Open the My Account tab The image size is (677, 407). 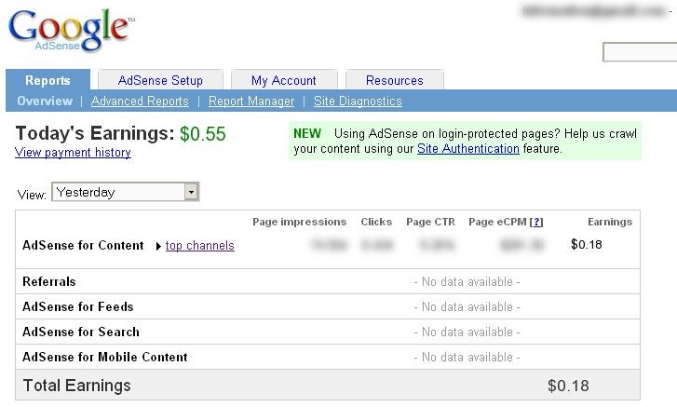coord(284,80)
